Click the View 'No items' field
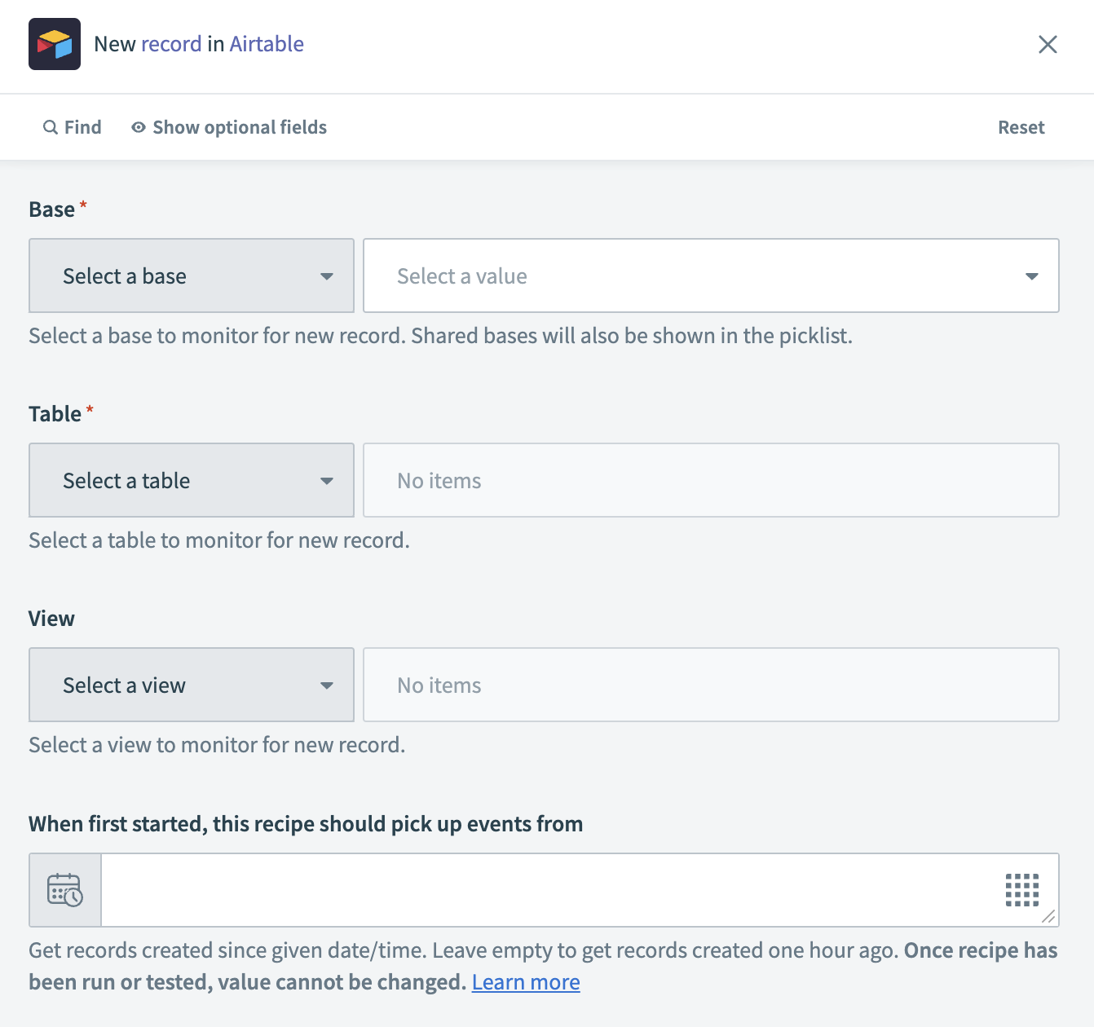The image size is (1094, 1027). [x=710, y=685]
